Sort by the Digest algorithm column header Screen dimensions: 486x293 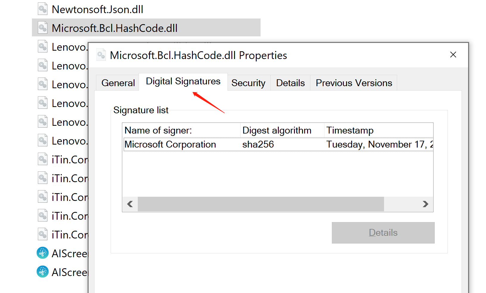[x=277, y=131]
